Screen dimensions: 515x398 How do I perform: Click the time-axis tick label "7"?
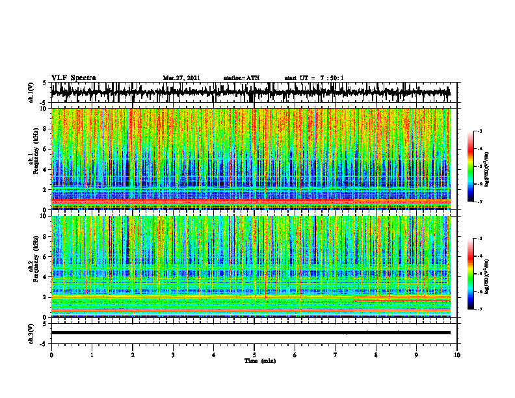click(x=336, y=355)
